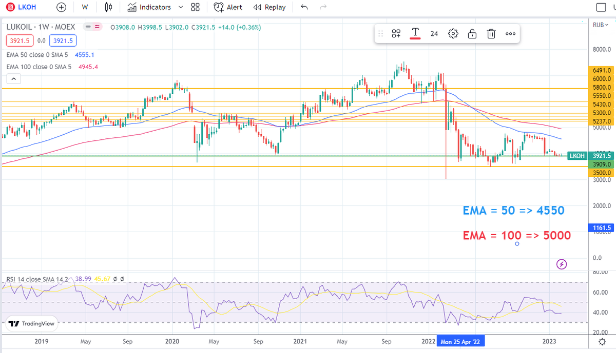Open symbol compare with plus icon

[61, 7]
